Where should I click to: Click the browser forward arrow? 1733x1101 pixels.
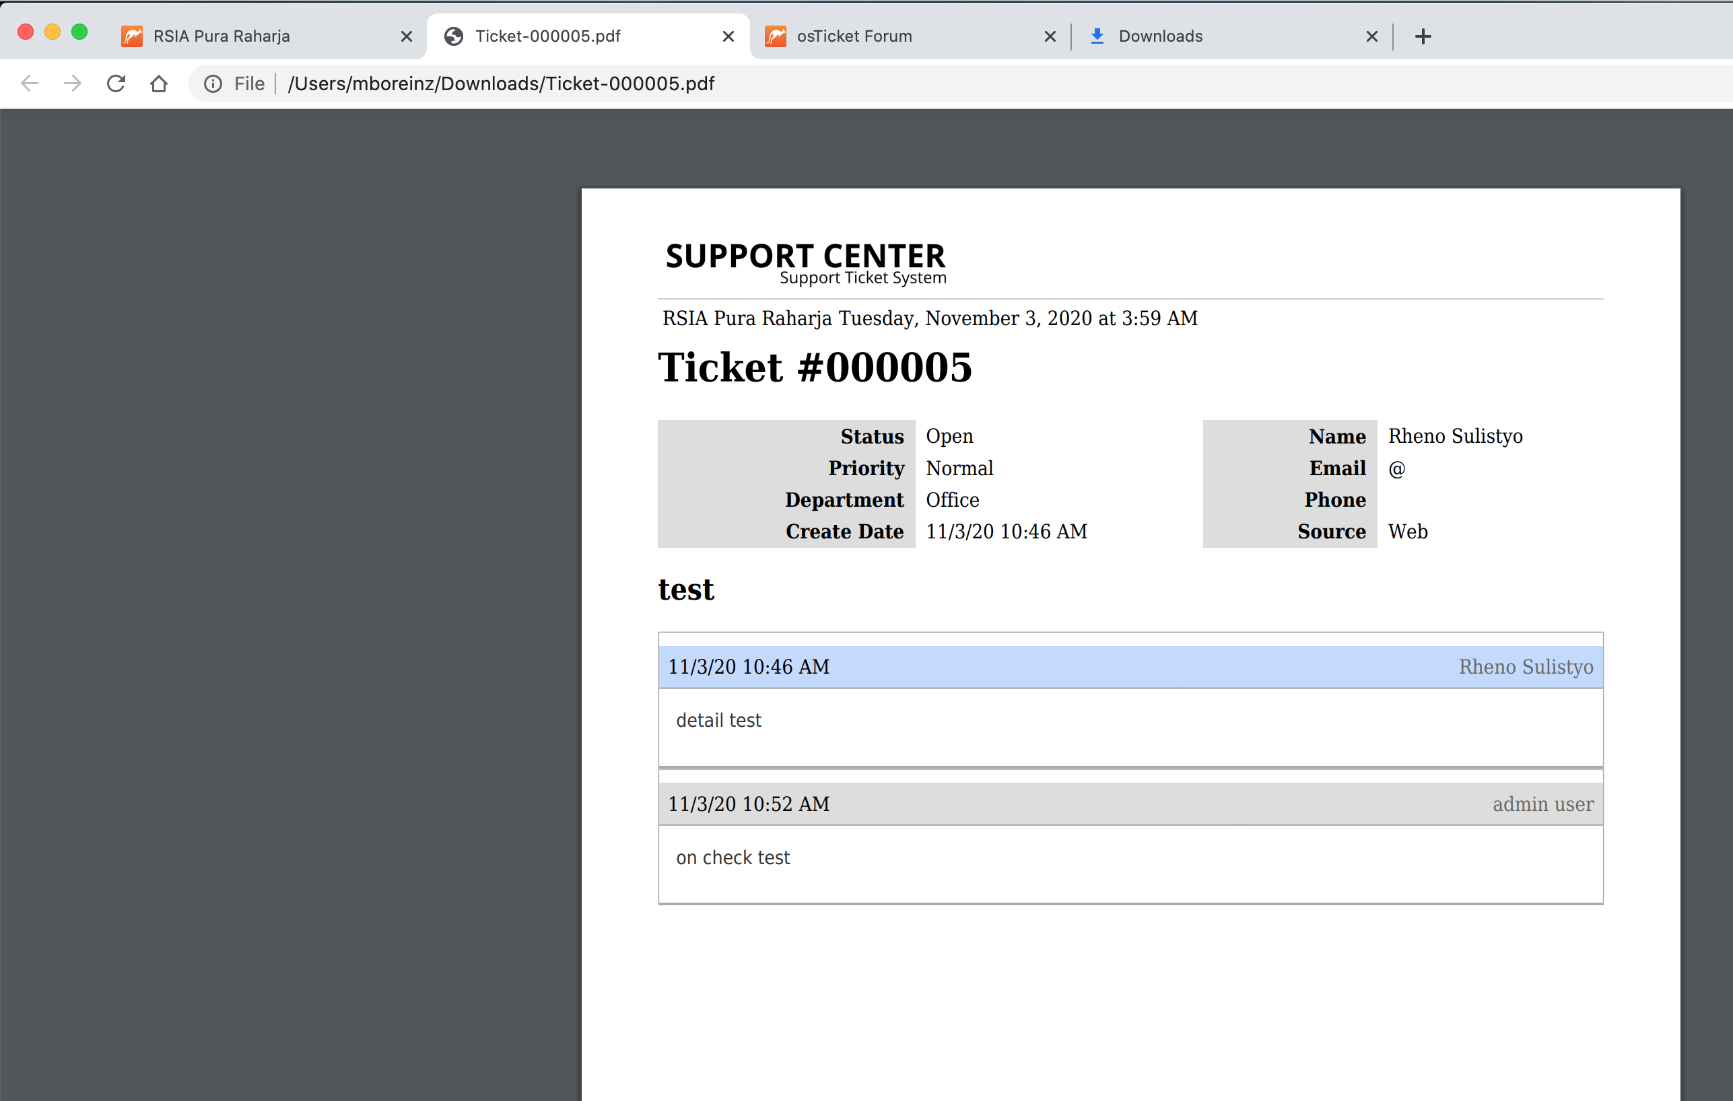pyautogui.click(x=73, y=83)
